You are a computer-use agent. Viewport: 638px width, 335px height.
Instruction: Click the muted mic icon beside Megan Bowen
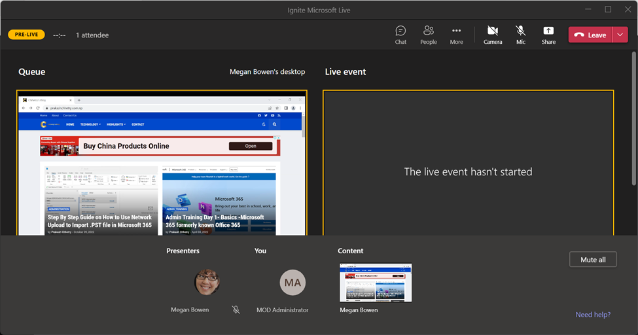point(236,309)
